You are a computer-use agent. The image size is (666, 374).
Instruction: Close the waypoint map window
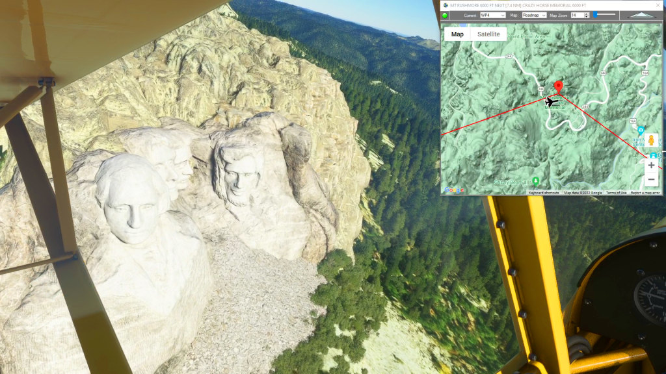[x=657, y=5]
